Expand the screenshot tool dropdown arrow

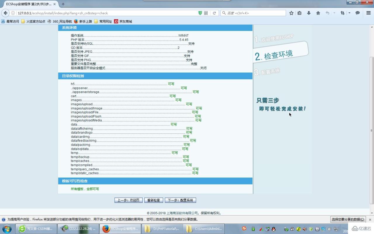[x=349, y=13]
